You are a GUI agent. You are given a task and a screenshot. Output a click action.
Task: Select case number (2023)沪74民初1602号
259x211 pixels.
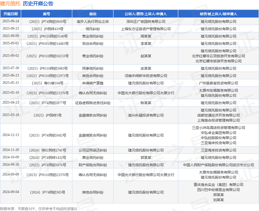(48, 135)
